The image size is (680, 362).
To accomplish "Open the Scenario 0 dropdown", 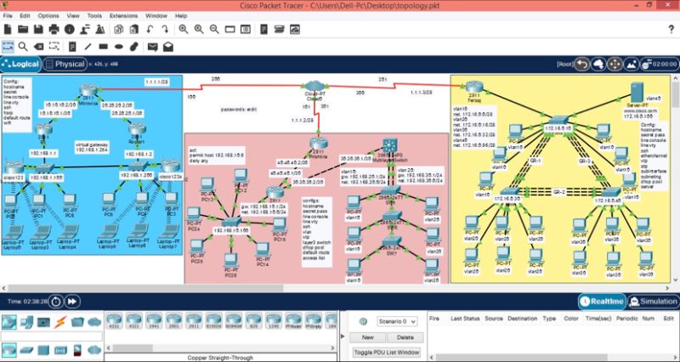I will pos(397,321).
